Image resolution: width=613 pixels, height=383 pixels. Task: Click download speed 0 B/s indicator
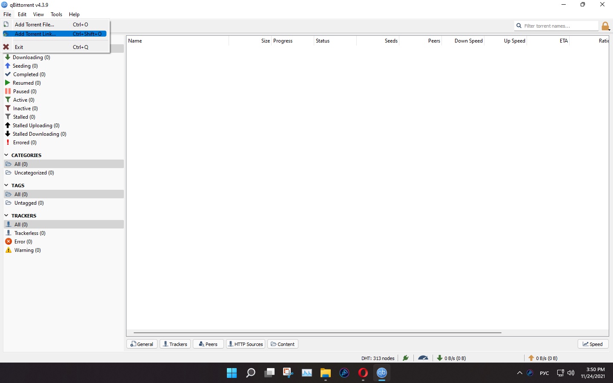click(452, 358)
